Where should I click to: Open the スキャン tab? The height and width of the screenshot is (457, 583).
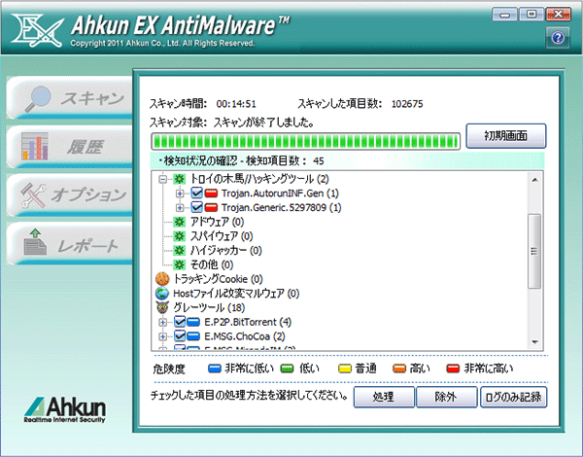[70, 98]
